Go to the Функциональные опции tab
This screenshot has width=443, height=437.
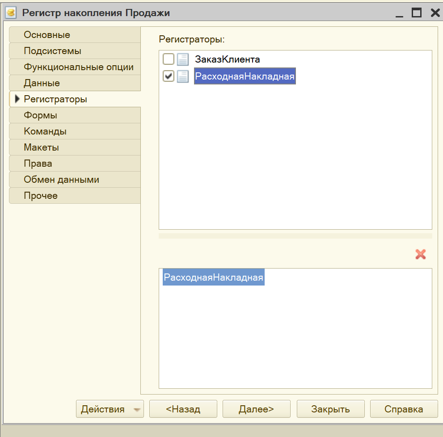[75, 67]
